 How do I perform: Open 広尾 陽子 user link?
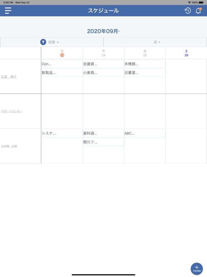tap(9, 77)
